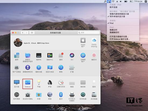The height and width of the screenshot is (111, 148).
Task: Click the user profile avatar picture
Action: pyautogui.click(x=18, y=43)
